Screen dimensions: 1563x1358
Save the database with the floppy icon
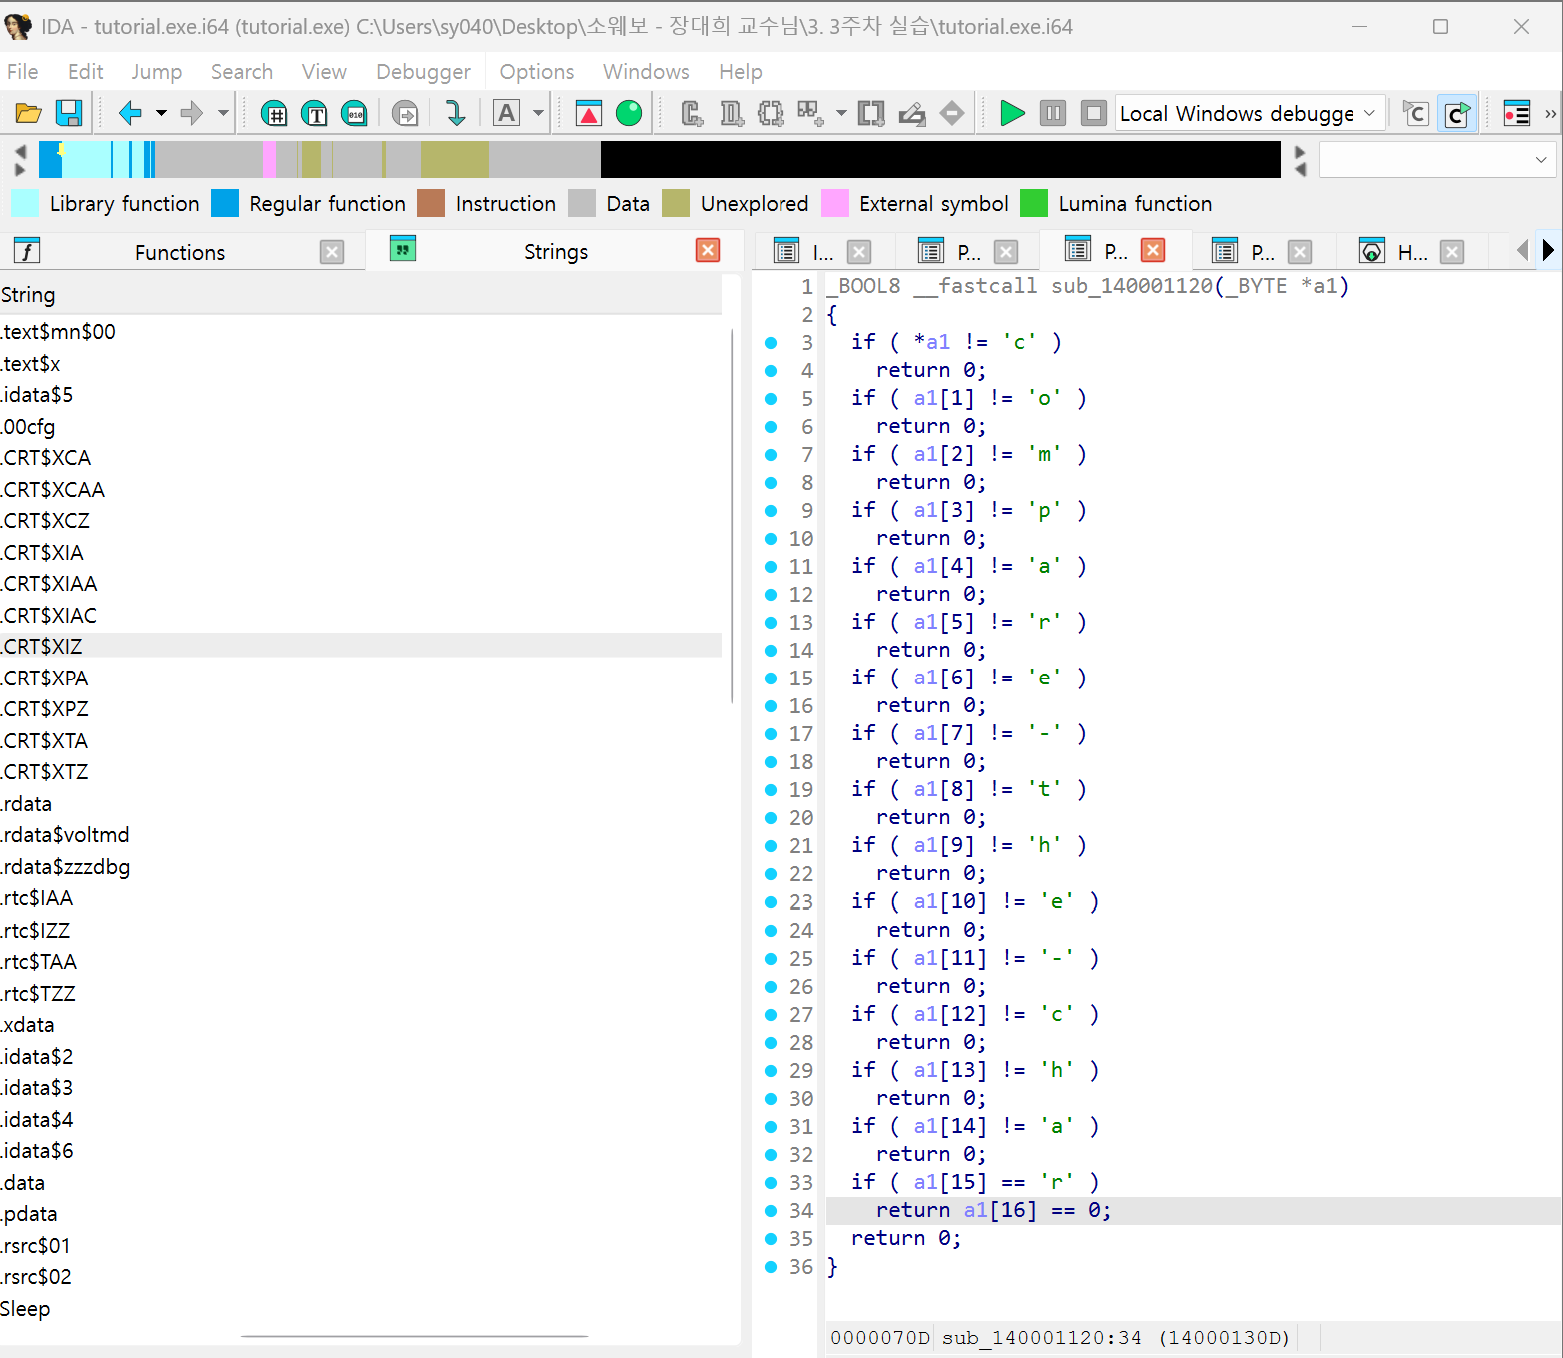pyautogui.click(x=69, y=113)
